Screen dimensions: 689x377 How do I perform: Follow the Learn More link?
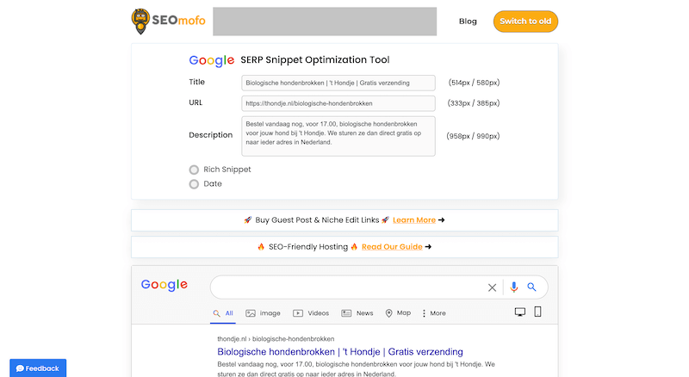pyautogui.click(x=413, y=220)
